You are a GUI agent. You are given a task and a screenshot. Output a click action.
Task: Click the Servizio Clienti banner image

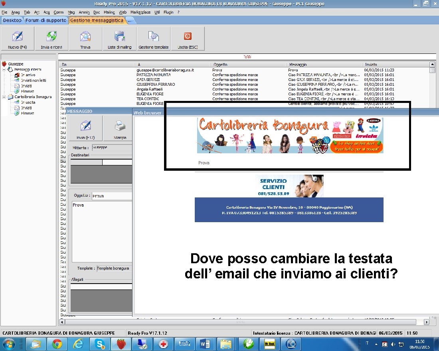coord(289,186)
